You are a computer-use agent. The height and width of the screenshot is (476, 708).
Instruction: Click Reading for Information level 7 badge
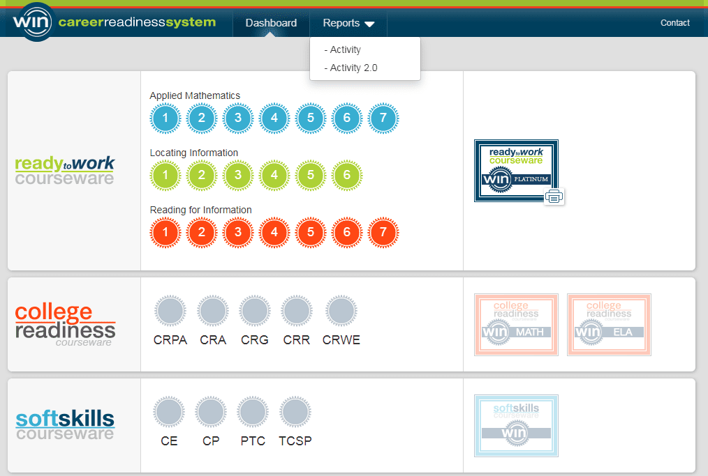point(383,233)
